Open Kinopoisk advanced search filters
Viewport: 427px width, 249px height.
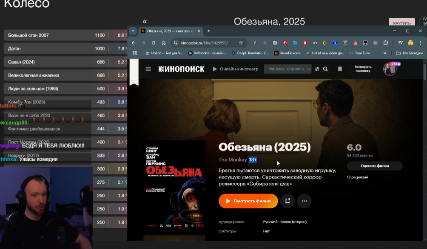pyautogui.click(x=317, y=69)
